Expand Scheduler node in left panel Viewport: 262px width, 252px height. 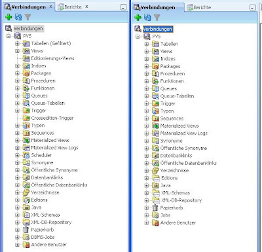tap(17, 155)
